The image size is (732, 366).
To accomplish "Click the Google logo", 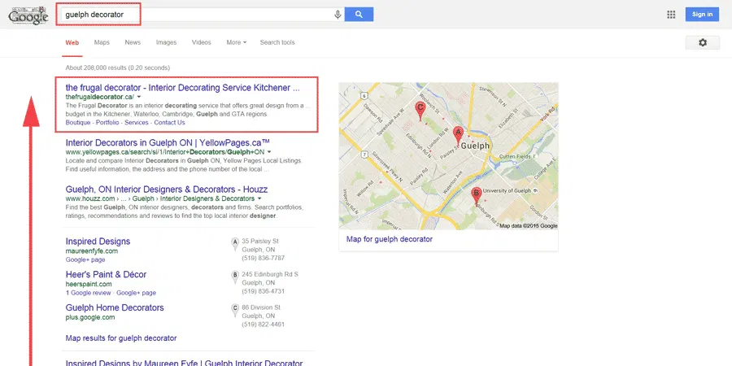I will pyautogui.click(x=28, y=15).
